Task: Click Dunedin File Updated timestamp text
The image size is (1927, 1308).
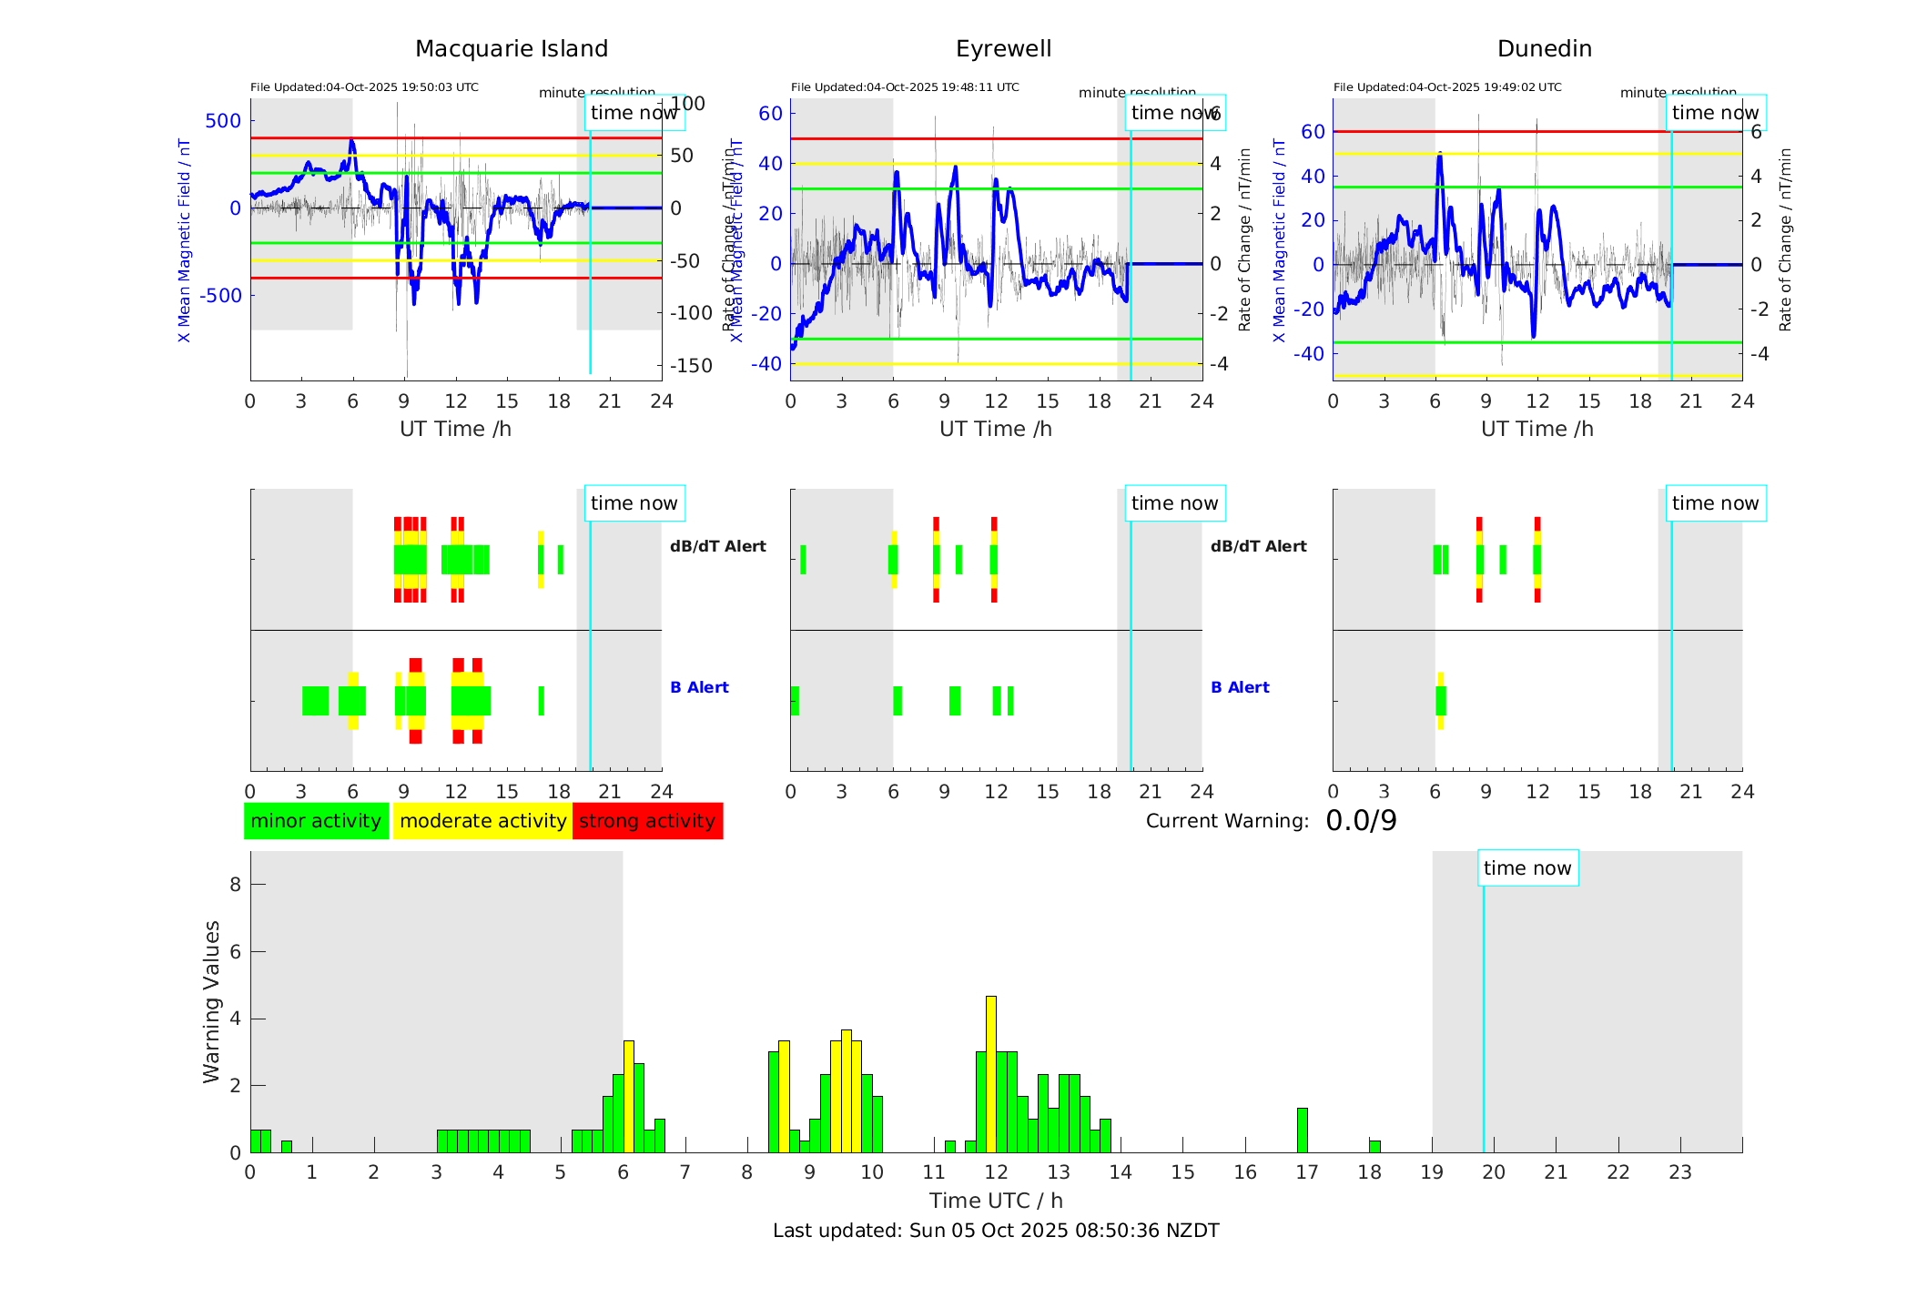Action: (x=1447, y=87)
